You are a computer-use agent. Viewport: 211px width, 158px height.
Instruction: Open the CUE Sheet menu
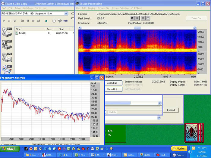[137, 8]
